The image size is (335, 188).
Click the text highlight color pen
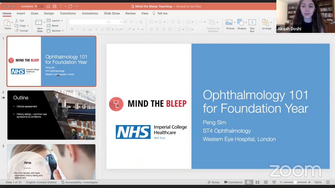130,29
